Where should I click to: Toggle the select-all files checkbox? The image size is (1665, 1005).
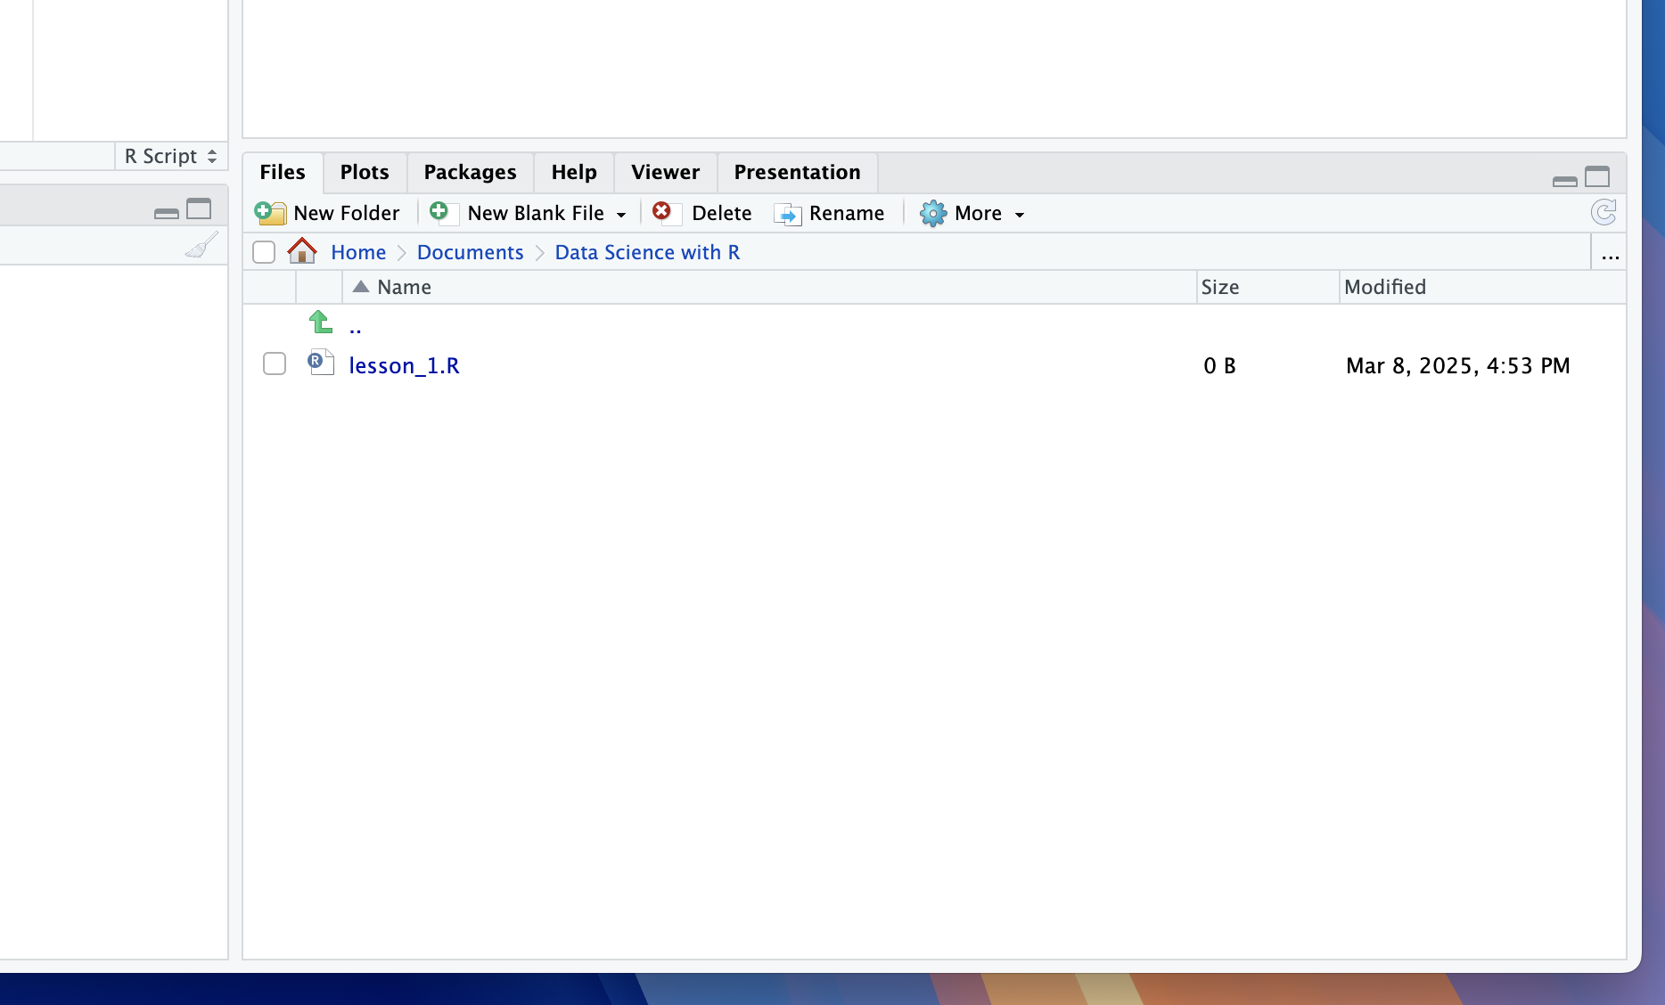click(x=264, y=252)
